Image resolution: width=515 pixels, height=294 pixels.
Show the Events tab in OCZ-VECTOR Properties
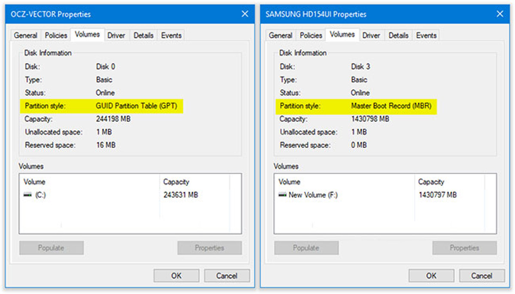click(171, 36)
